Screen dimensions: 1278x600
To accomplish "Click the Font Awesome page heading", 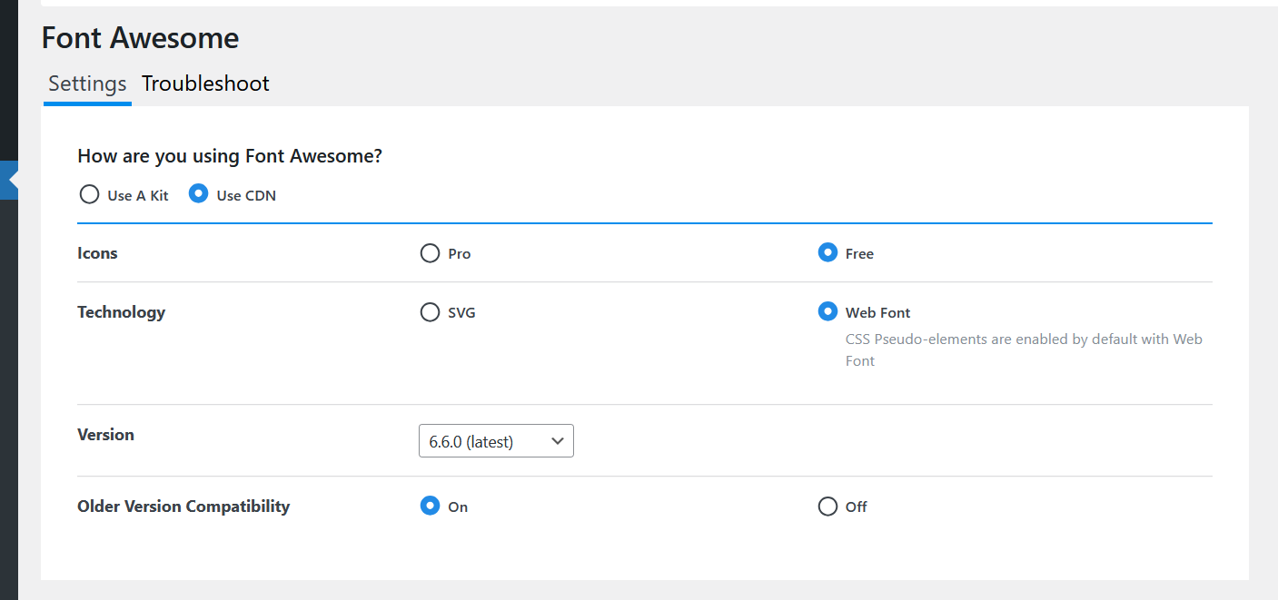I will 140,38.
